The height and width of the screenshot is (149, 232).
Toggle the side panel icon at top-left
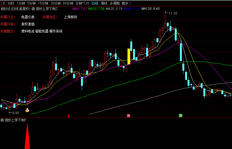point(3,3)
